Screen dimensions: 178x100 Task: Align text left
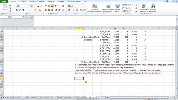tap(46, 10)
